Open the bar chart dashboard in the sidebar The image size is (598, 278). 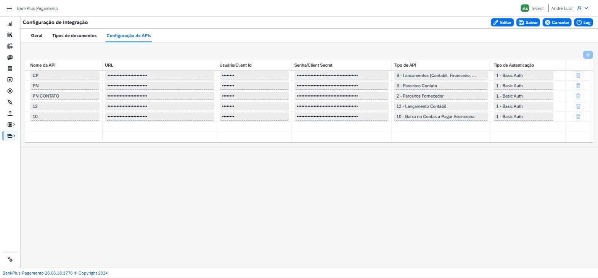(x=10, y=24)
